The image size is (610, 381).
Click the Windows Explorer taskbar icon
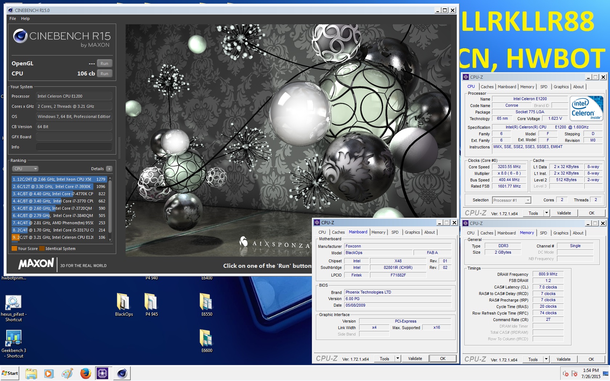click(31, 373)
